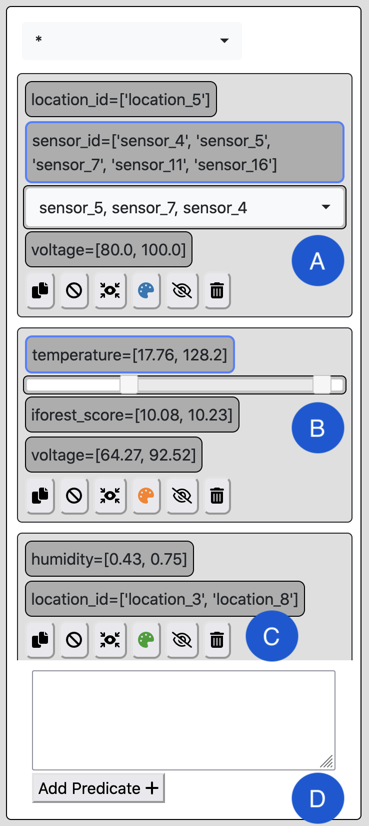Copy the humidity predicate group

(40, 640)
